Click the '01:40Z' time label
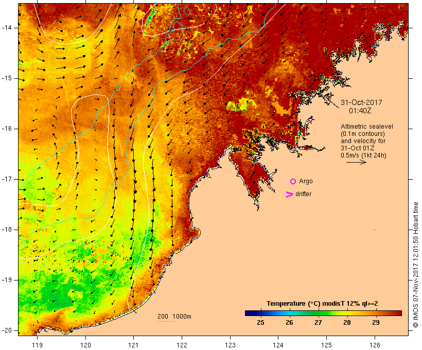The image size is (422, 350). [360, 111]
